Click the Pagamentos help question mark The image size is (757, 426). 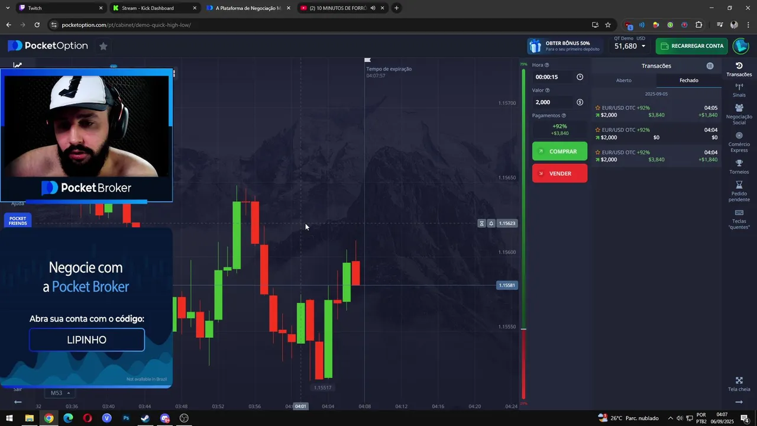(564, 116)
